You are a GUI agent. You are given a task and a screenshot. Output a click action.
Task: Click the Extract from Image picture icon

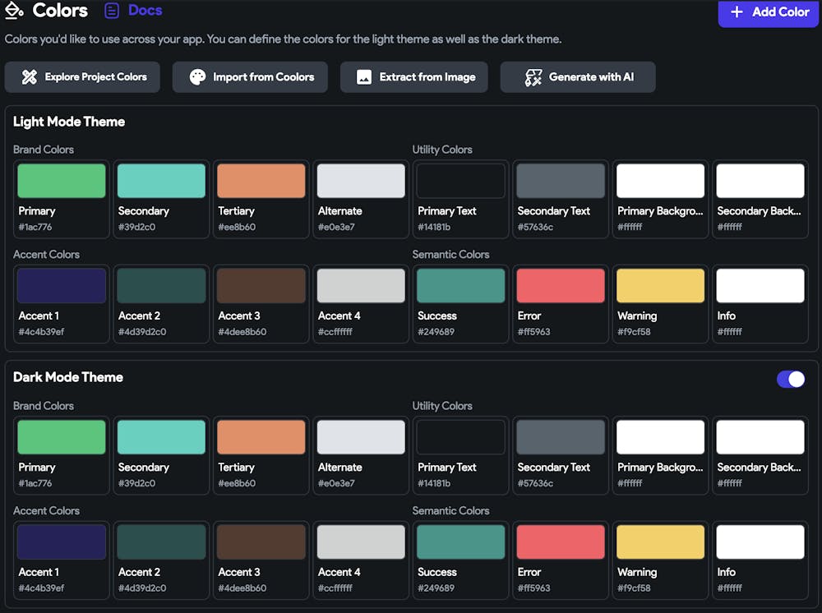[364, 77]
